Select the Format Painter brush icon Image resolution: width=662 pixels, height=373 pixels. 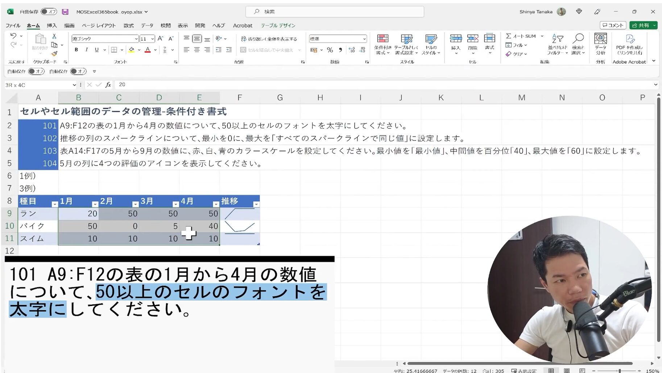[x=54, y=54]
